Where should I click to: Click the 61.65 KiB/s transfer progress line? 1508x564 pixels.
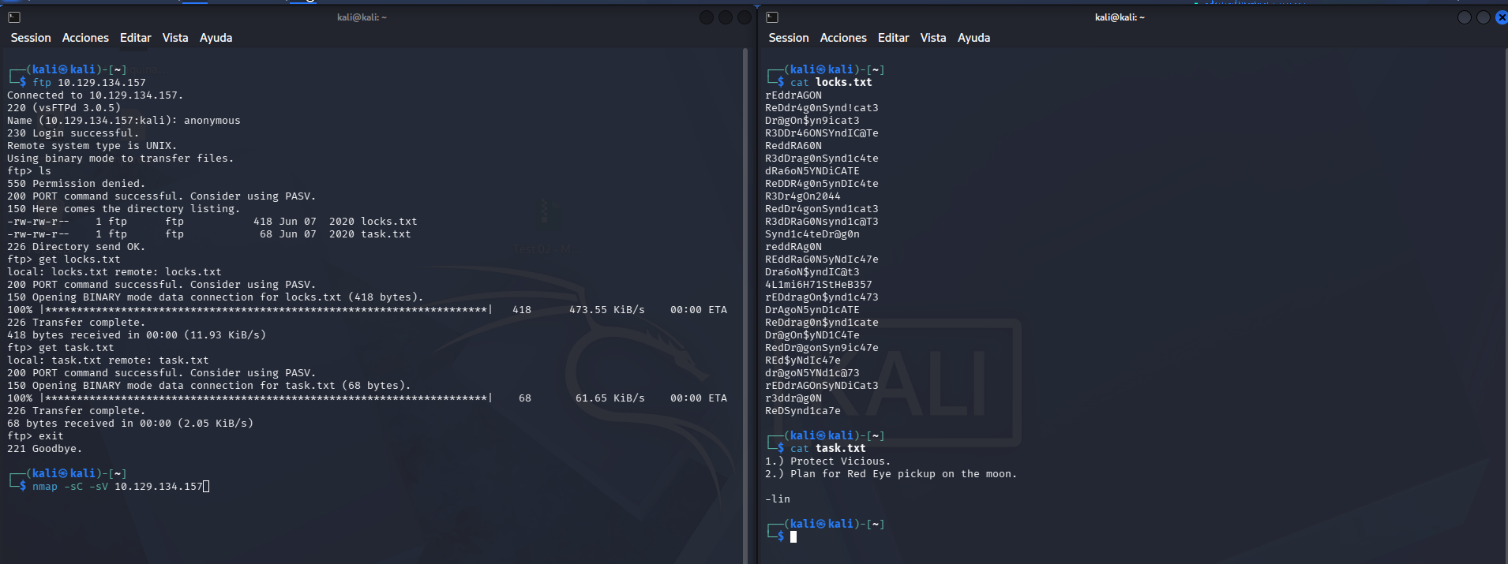[x=367, y=398]
